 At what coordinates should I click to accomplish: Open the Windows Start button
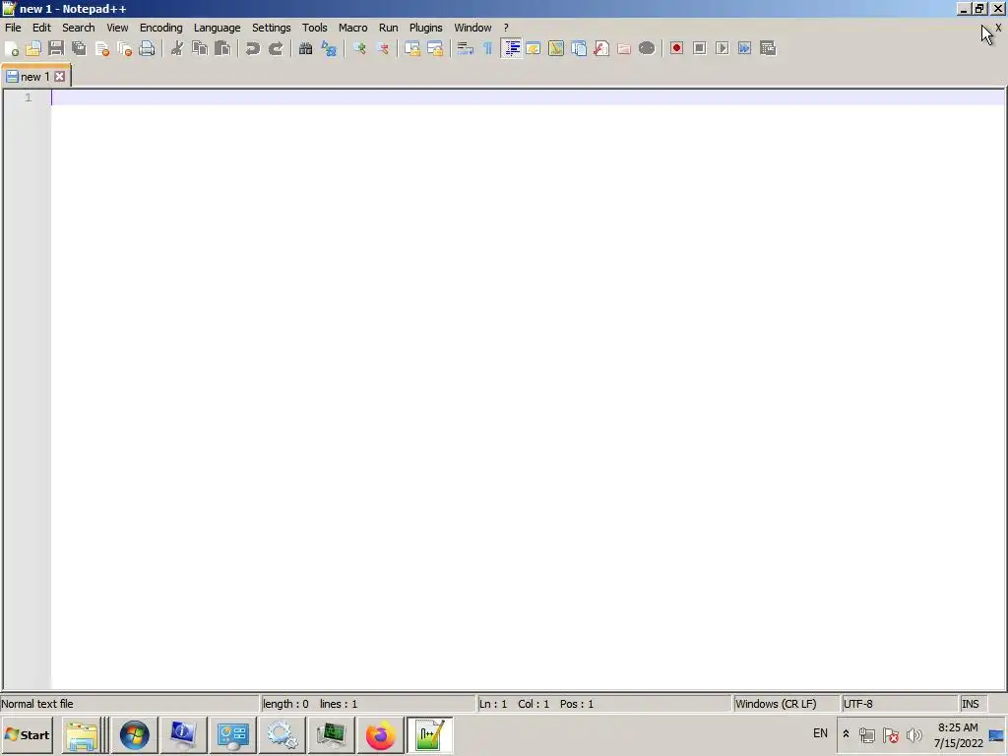coord(27,734)
